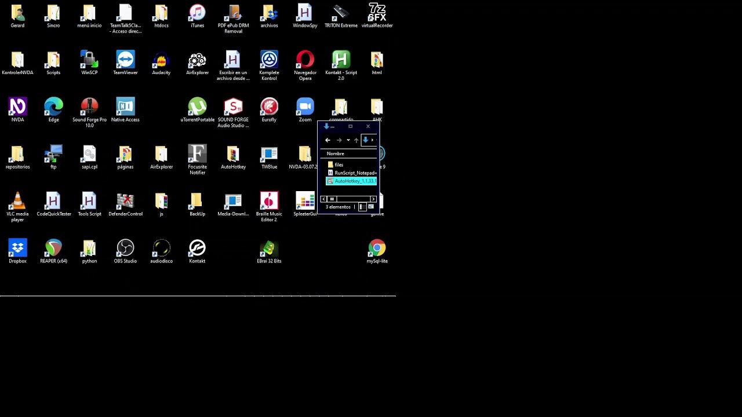
Task: Select the AutoHotkey desktop shortcut
Action: click(x=233, y=157)
